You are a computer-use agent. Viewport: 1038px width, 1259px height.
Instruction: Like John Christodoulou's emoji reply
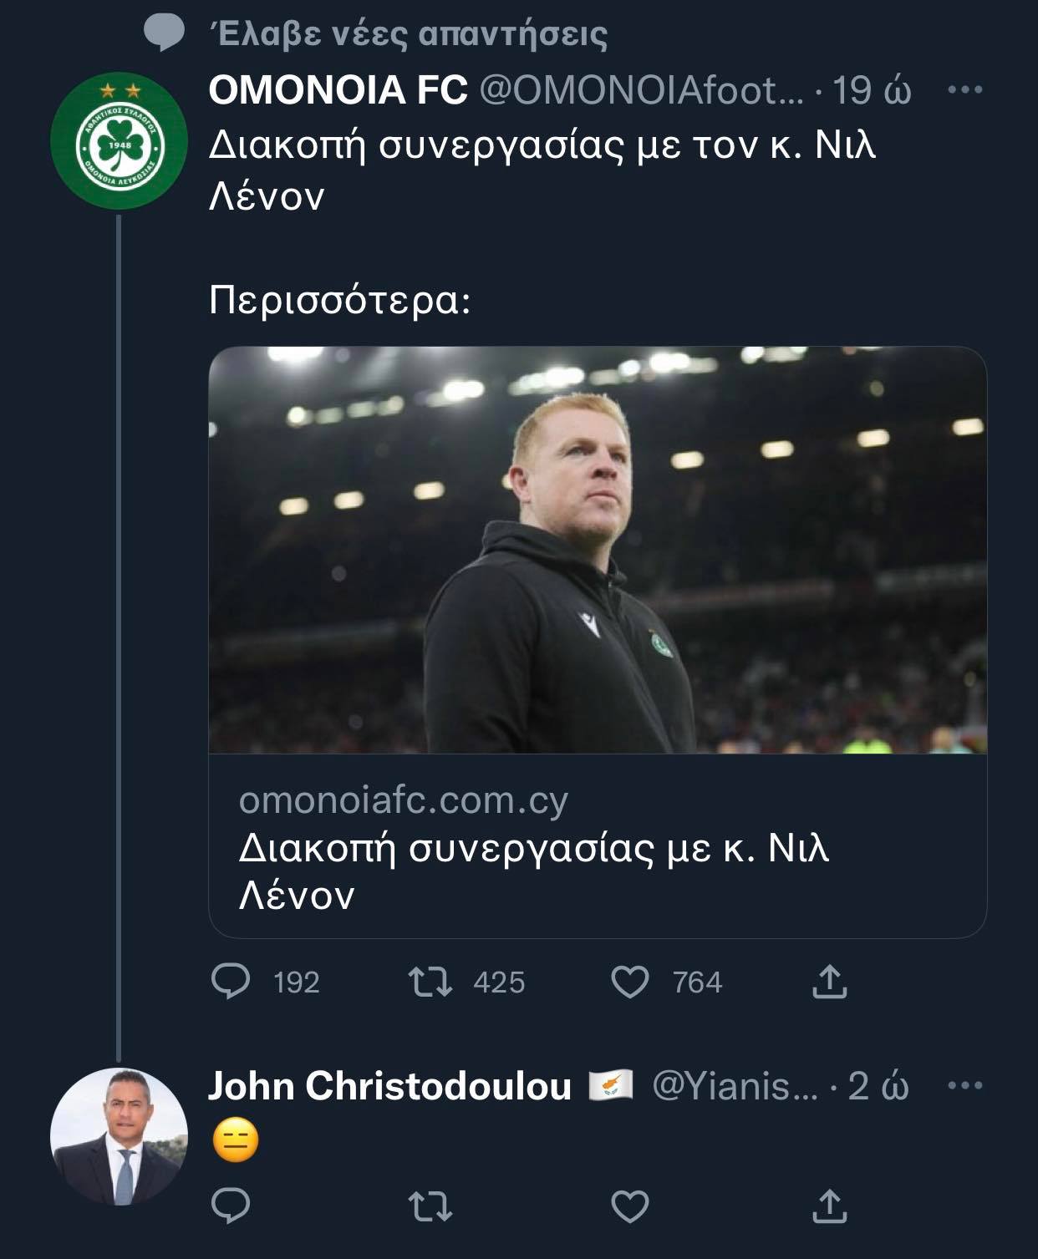pyautogui.click(x=630, y=1206)
